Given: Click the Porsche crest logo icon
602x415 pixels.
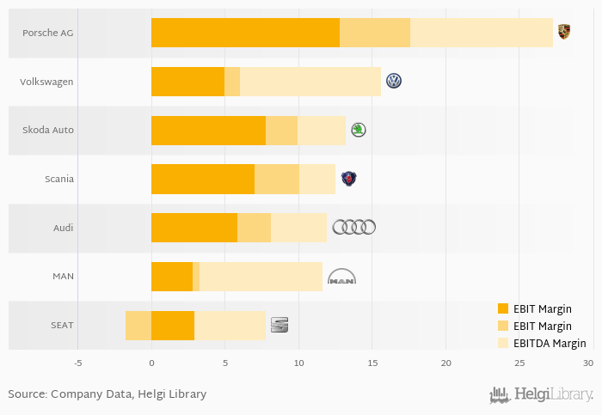Looking at the screenshot, I should tap(563, 32).
